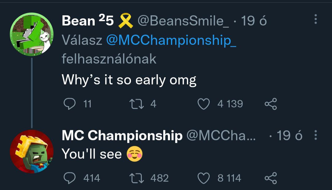Viewport: 332px width, 190px height.
Task: View MC Championship zombie avatar
Action: [x=32, y=152]
